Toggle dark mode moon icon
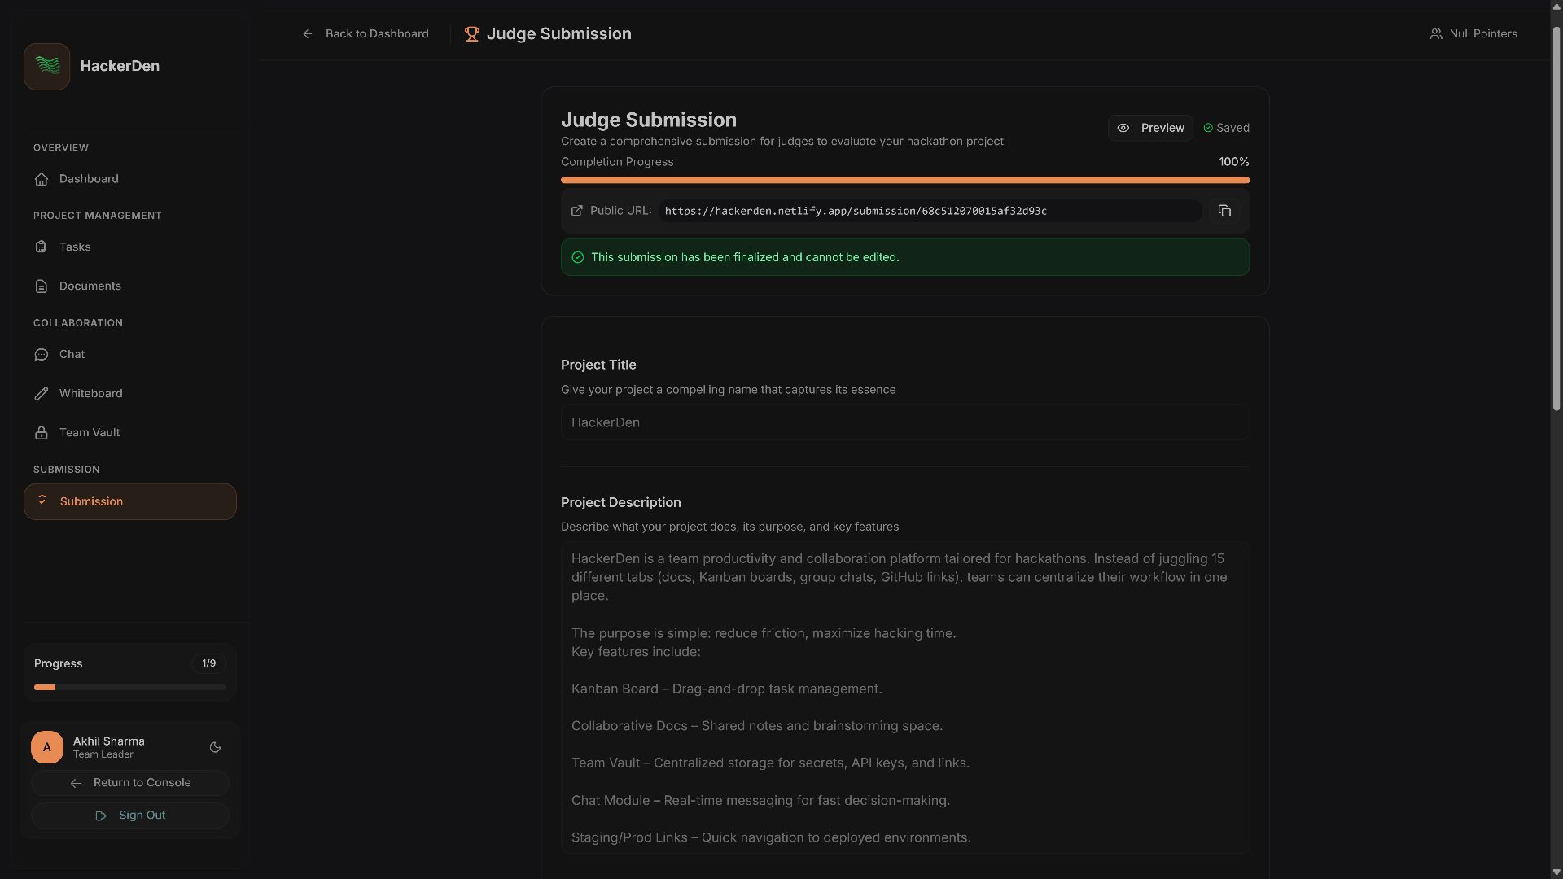The width and height of the screenshot is (1563, 879). [x=215, y=747]
